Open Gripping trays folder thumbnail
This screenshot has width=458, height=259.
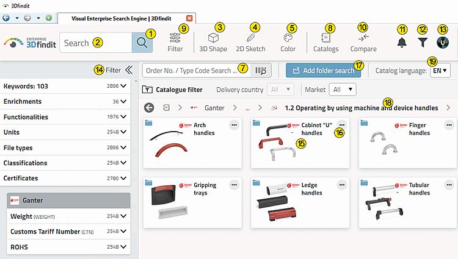tap(170, 202)
